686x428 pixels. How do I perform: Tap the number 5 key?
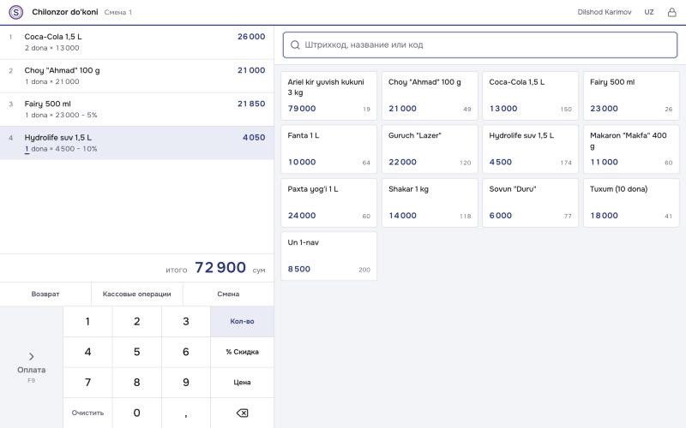[x=137, y=352]
